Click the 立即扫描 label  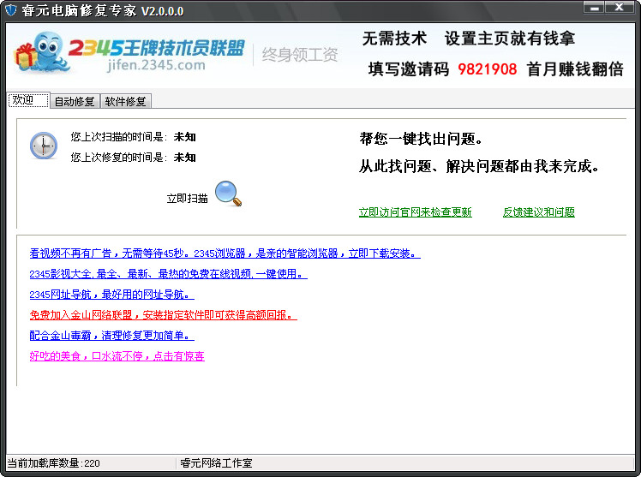tap(187, 199)
